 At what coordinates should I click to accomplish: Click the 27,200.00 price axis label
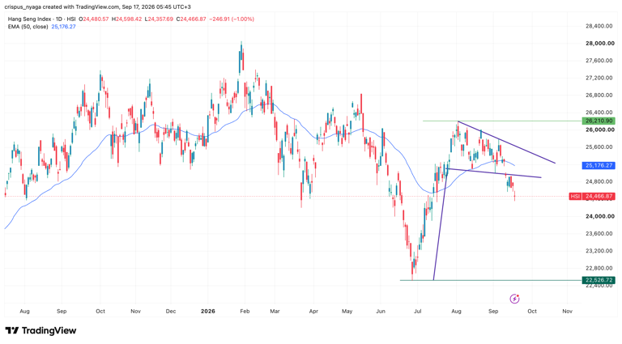(x=600, y=78)
